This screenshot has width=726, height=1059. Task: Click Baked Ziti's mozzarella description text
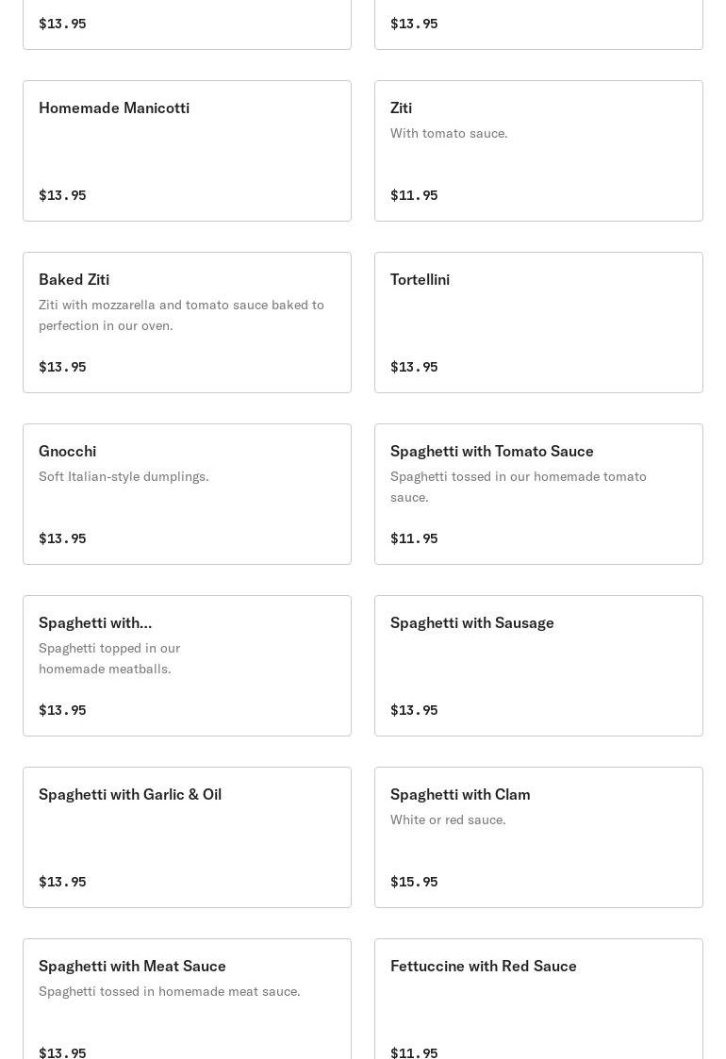pyautogui.click(x=181, y=315)
